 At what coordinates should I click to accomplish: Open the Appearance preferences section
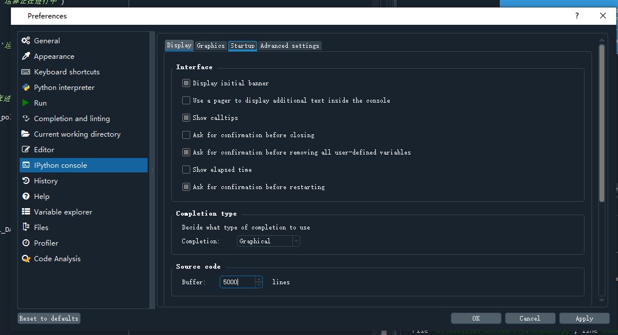click(x=84, y=57)
